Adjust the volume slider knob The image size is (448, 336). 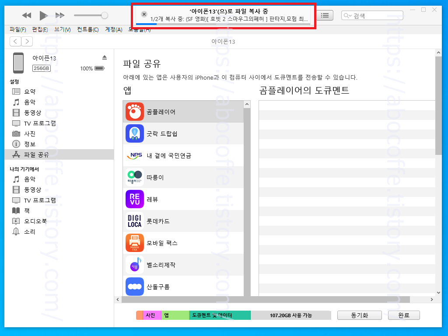[x=105, y=15]
